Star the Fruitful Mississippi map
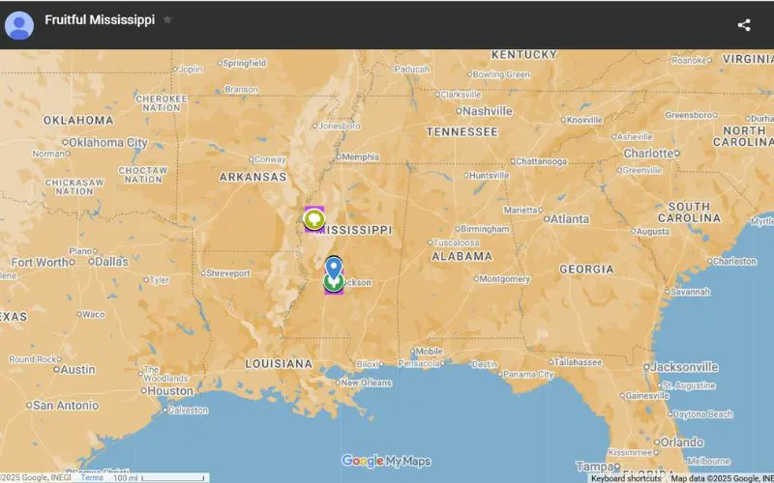Viewport: 774px width, 483px height. 167,19
